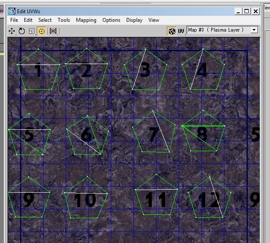270x243 pixels.
Task: Click the white edge across pentagon 11
Action: pyautogui.click(x=157, y=189)
